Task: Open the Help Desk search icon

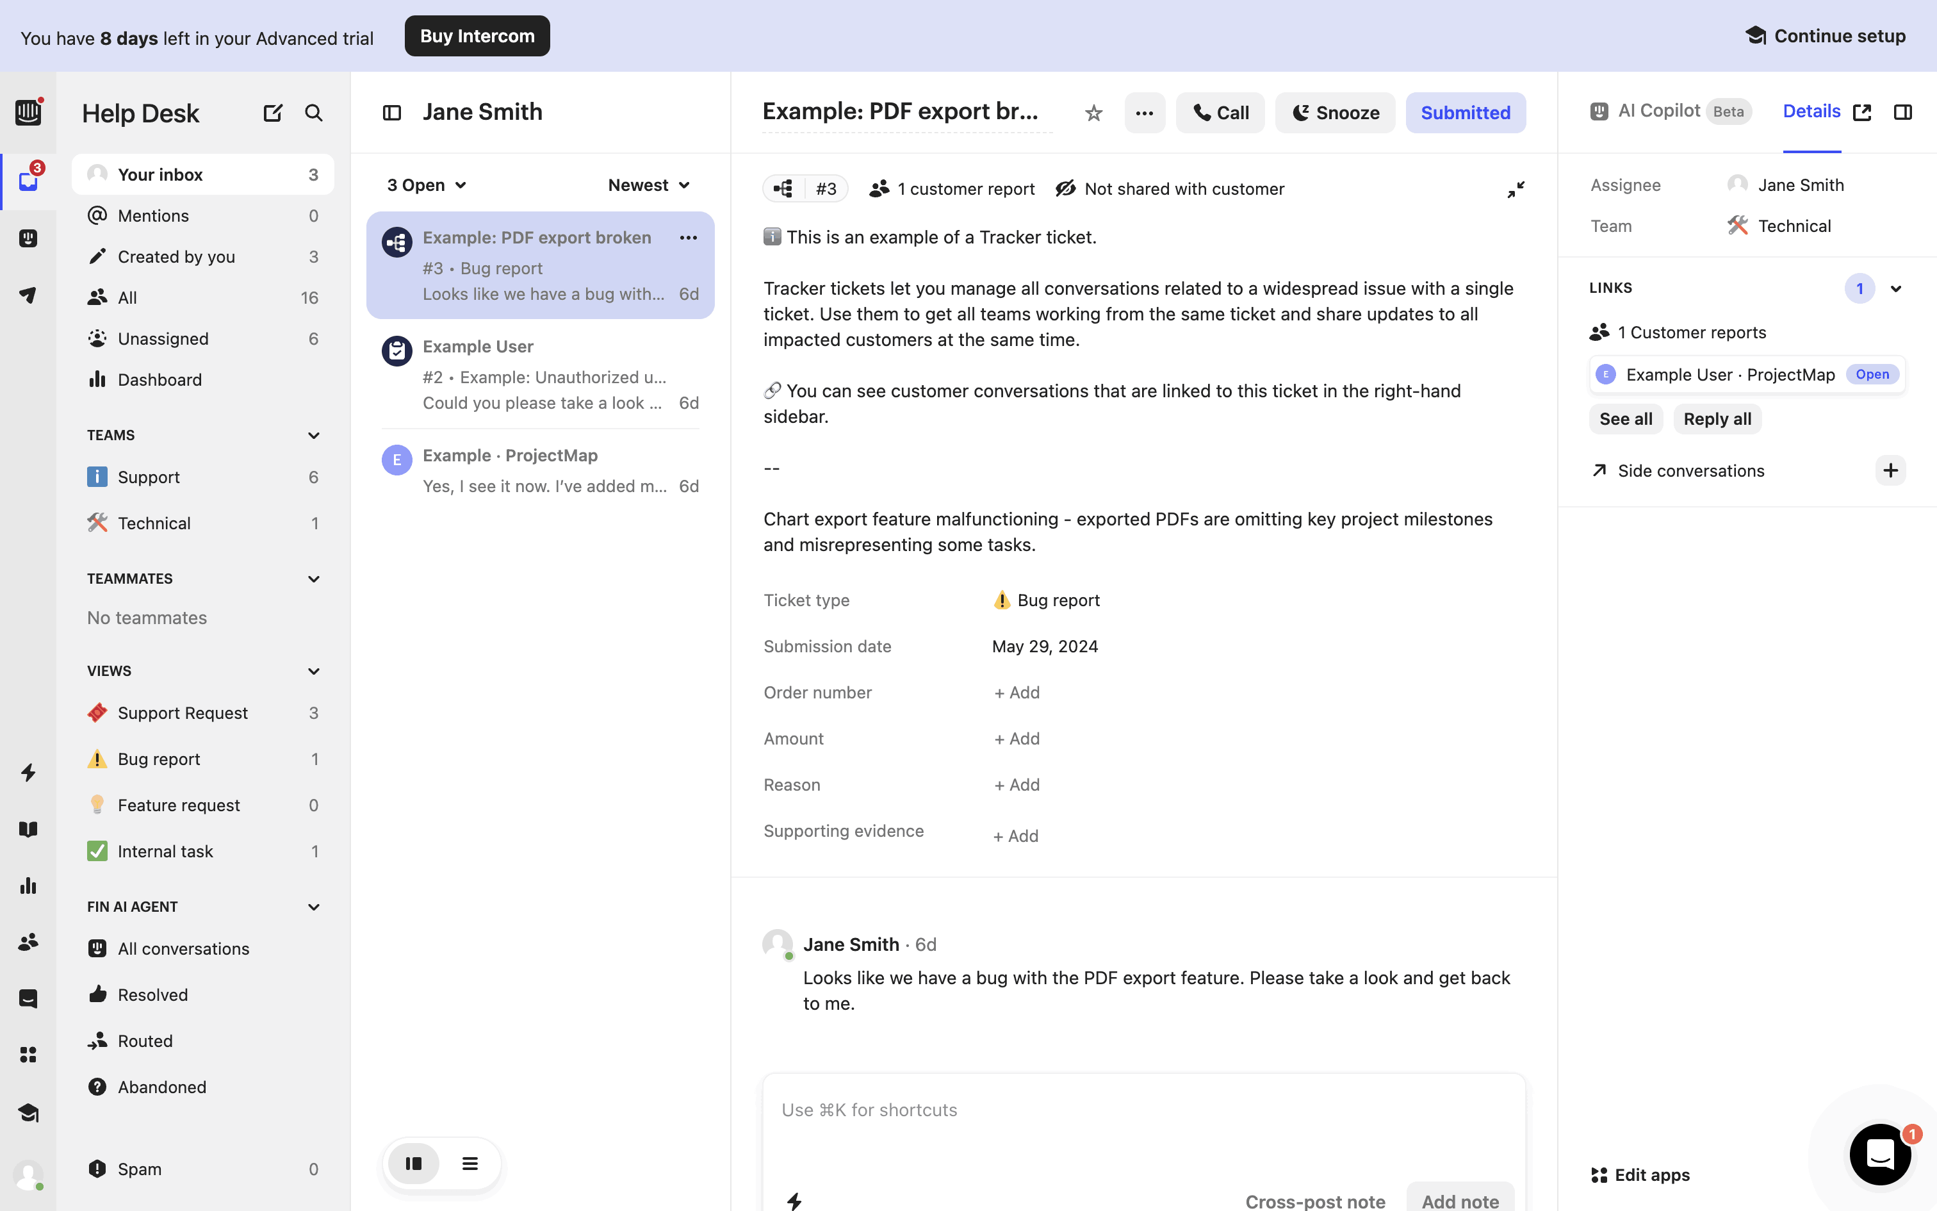Action: tap(314, 113)
